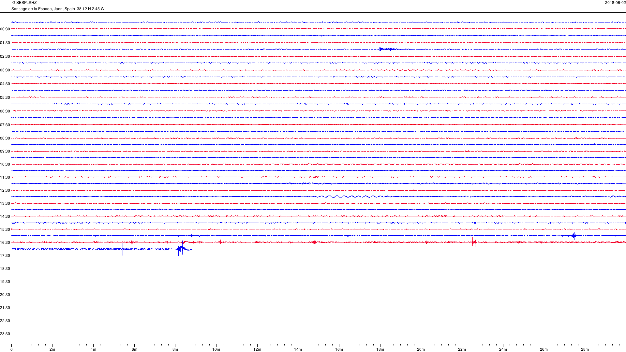The height and width of the screenshot is (352, 626).
Task: Click the 16m axis label
Action: pyautogui.click(x=339, y=349)
